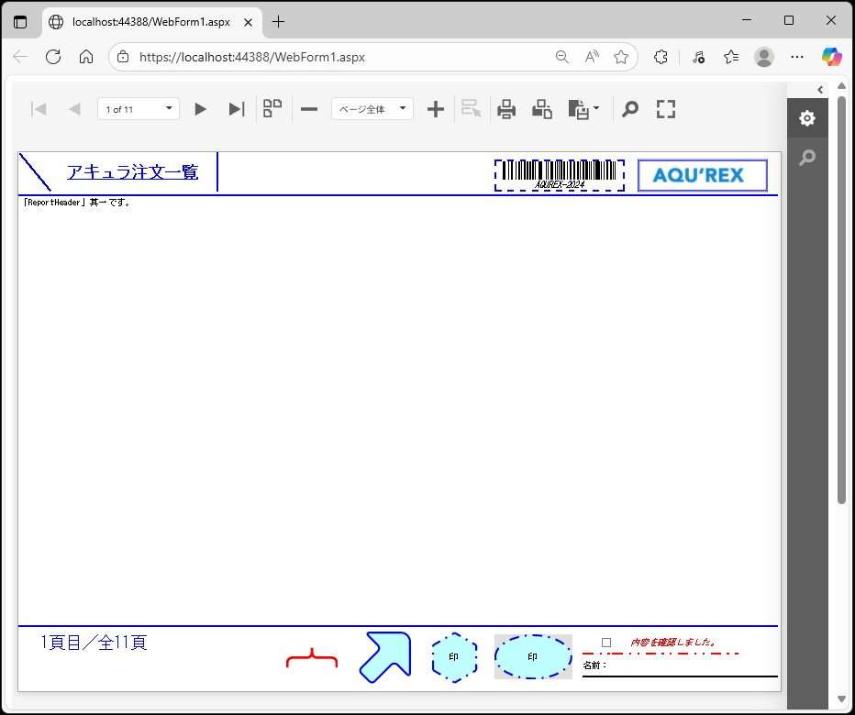
Task: Check the 内容を確認しました checkbox
Action: 606,643
